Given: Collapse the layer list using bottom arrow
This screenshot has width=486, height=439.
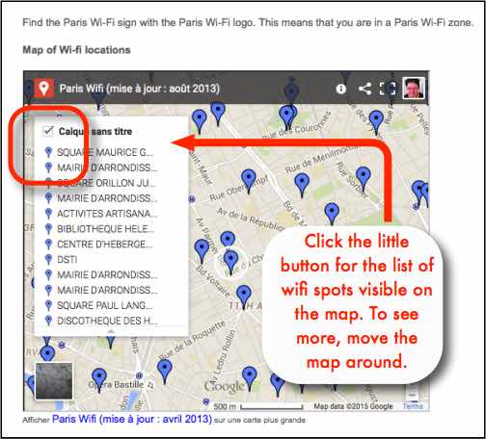Looking at the screenshot, I should click(111, 331).
